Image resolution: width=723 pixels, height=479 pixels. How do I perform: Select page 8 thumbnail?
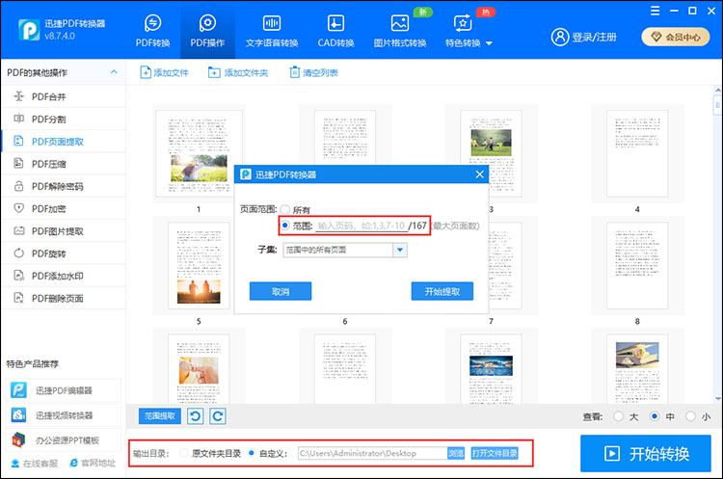(637, 266)
